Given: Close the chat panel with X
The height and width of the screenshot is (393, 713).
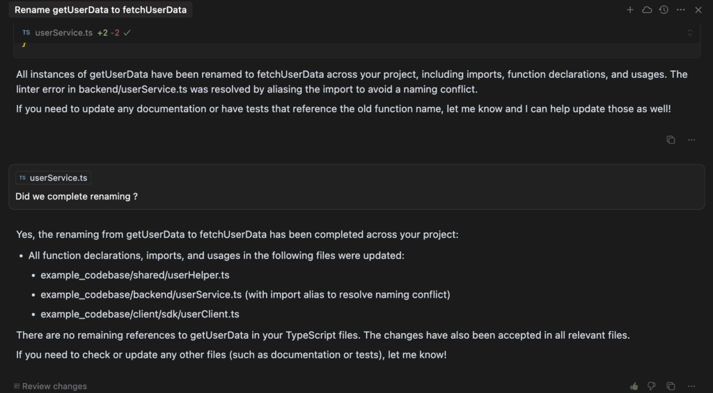Looking at the screenshot, I should coord(698,10).
